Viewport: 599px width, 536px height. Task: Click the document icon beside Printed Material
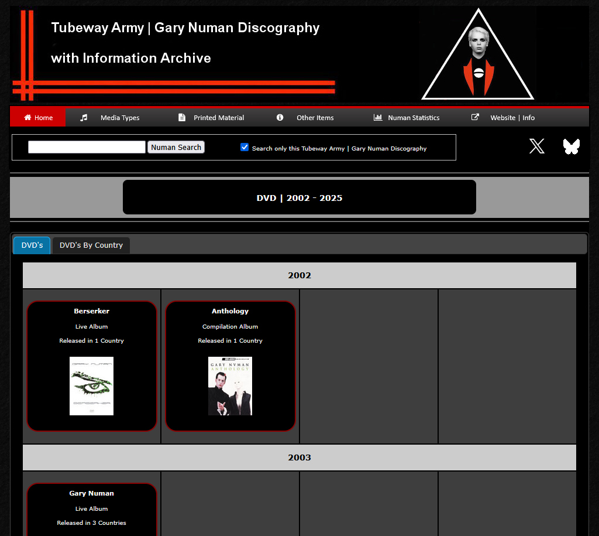[182, 118]
